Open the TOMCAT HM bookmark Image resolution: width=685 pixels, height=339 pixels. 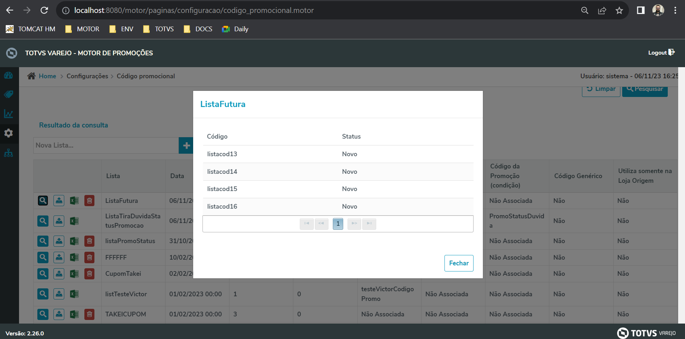(x=31, y=29)
